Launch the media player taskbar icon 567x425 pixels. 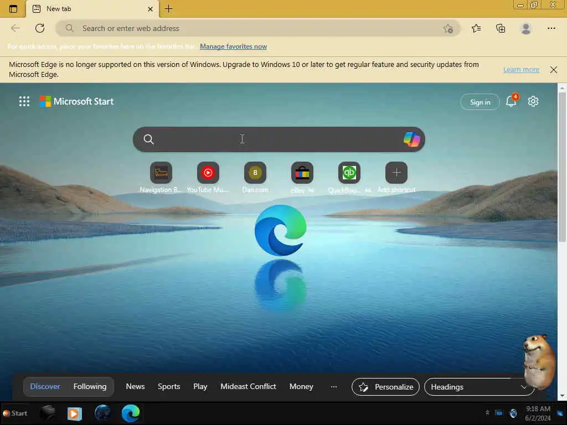75,413
